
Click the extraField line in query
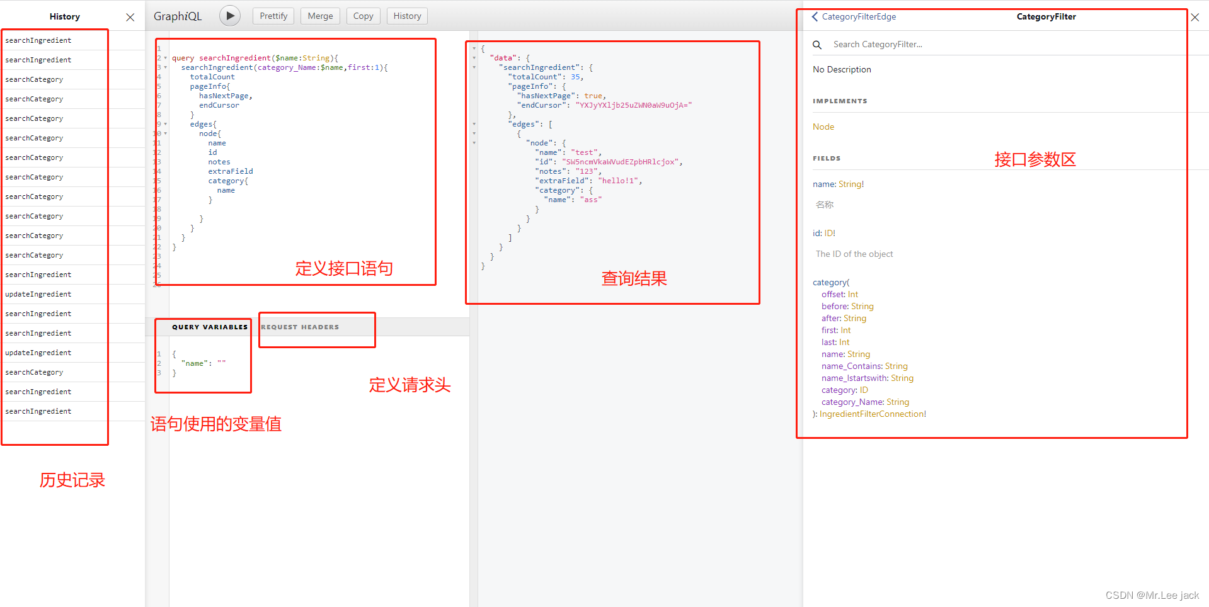pos(231,171)
